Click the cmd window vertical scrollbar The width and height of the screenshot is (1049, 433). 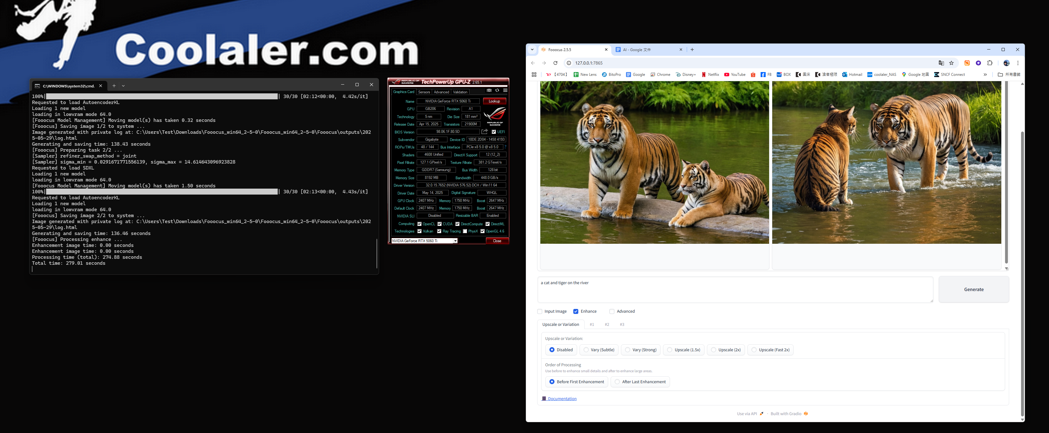[377, 253]
